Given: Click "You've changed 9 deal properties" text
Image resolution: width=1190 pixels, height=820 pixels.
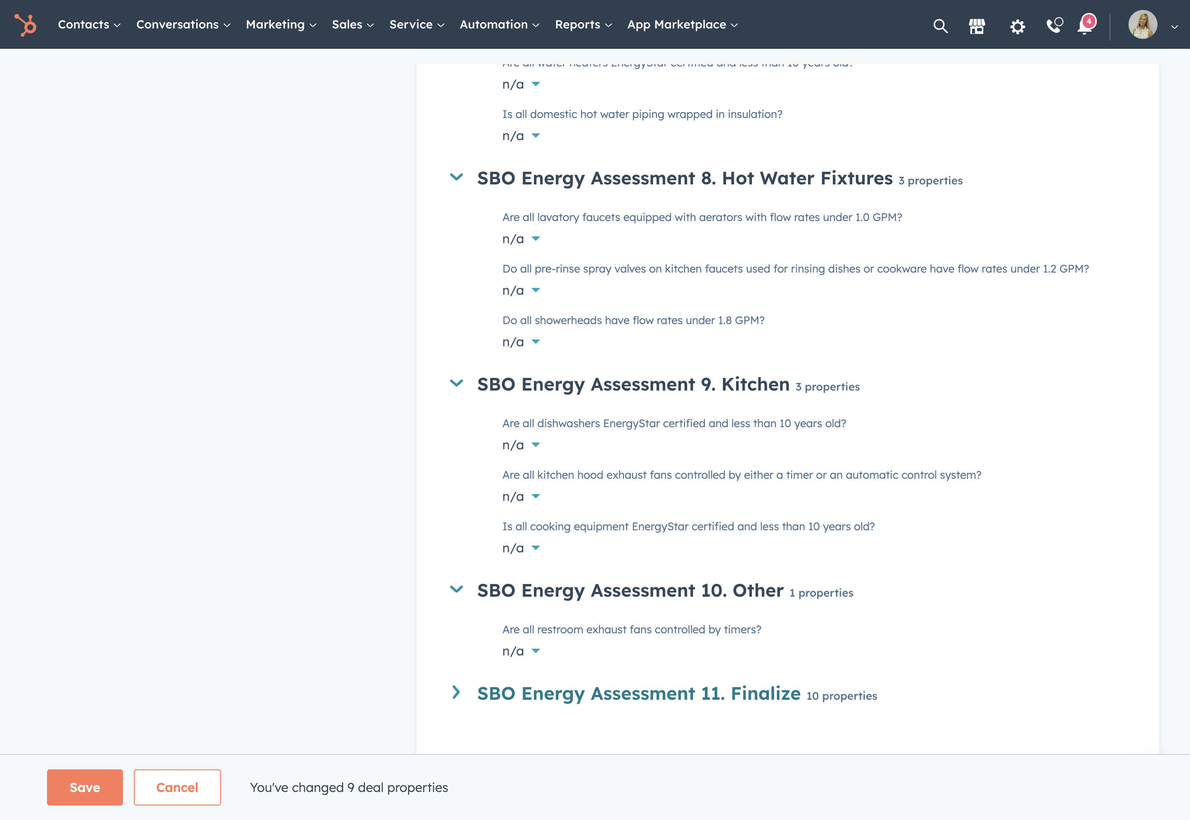Looking at the screenshot, I should [349, 787].
